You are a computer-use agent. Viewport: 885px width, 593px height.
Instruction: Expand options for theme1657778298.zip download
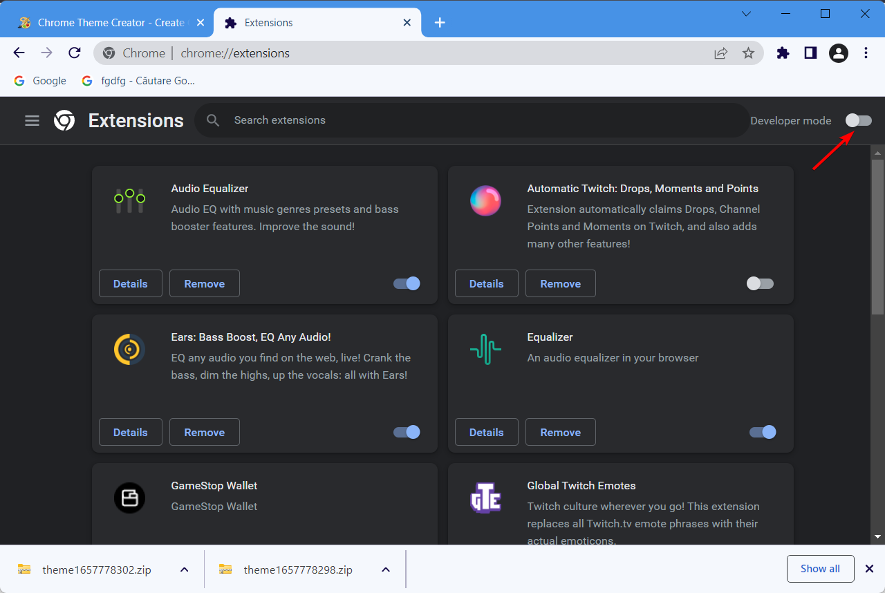(386, 570)
